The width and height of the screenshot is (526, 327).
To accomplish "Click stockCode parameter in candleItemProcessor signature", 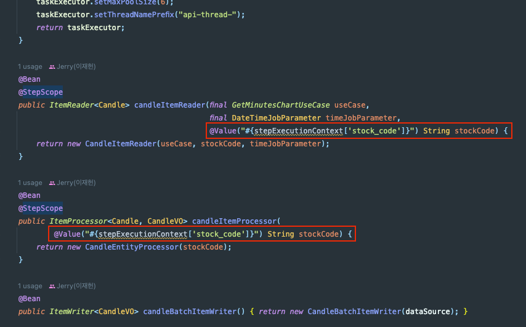I will 318,234.
